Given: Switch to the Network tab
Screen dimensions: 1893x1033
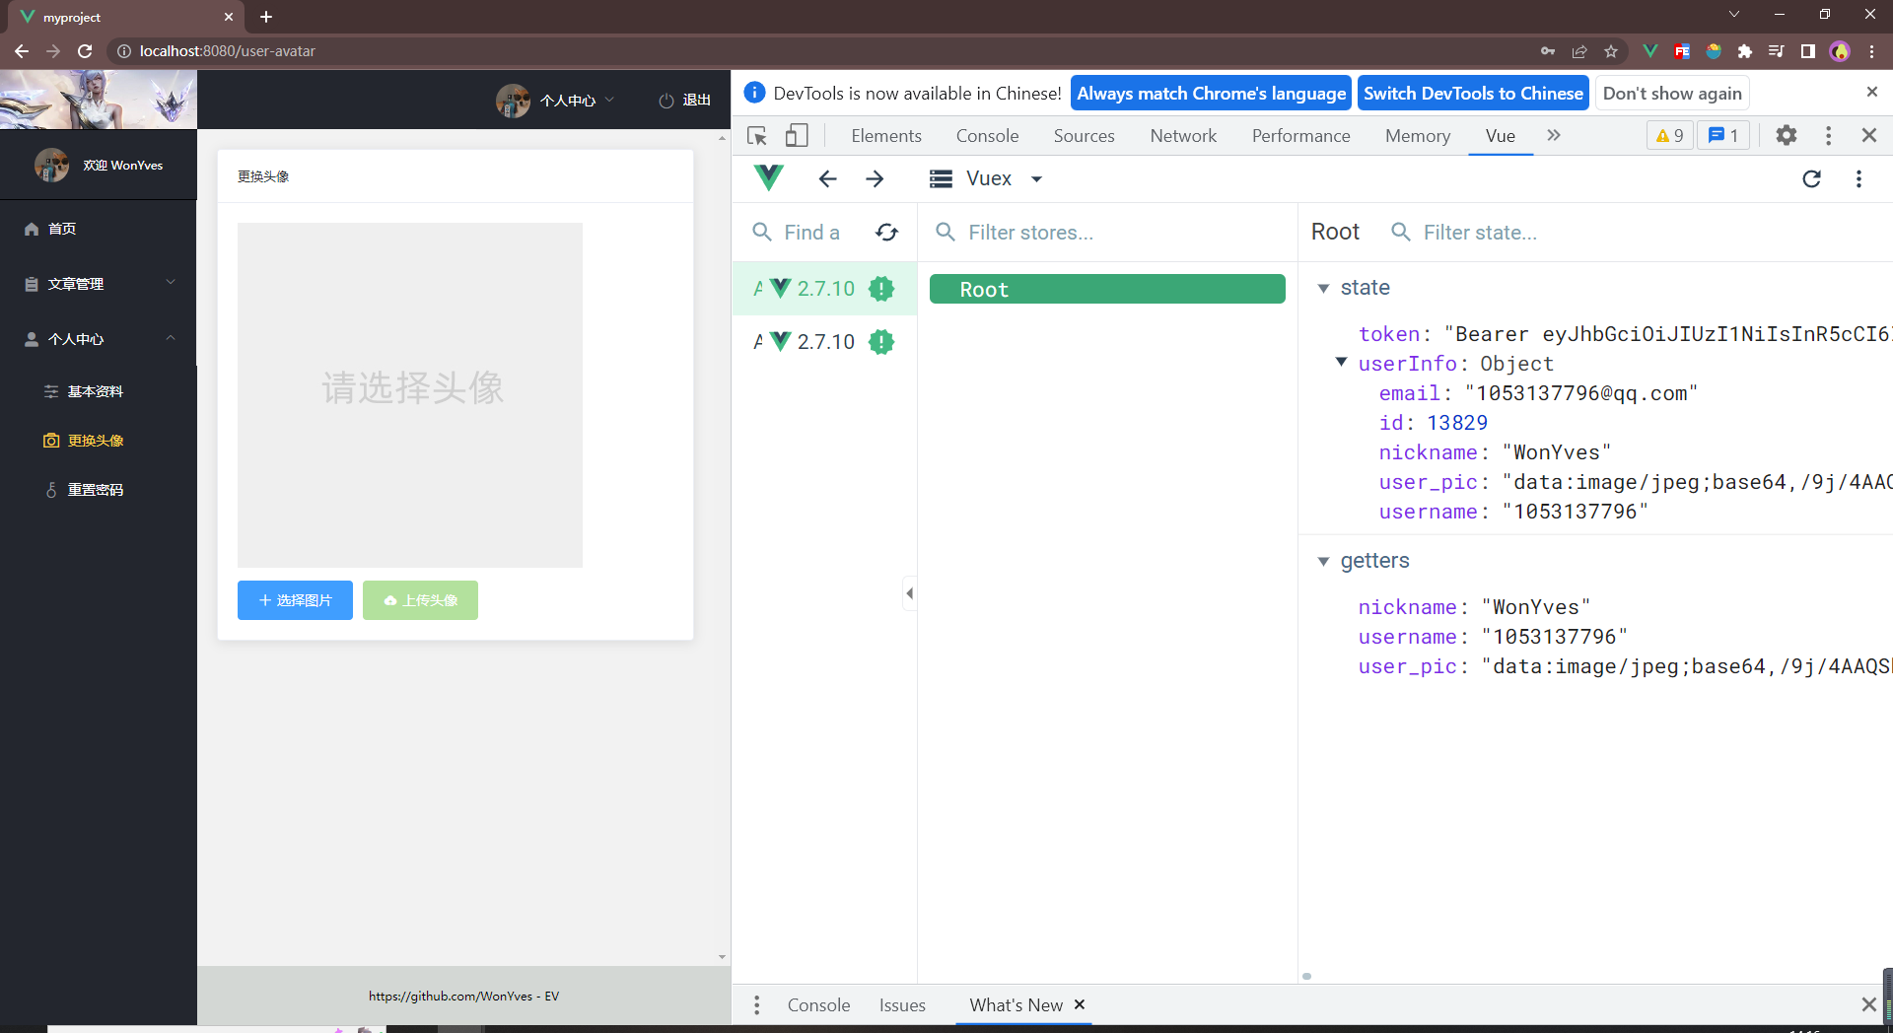Looking at the screenshot, I should click(x=1182, y=135).
